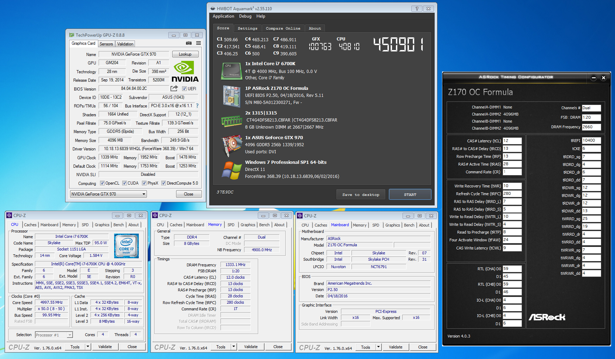Click Tools button in CPU-Z Memory window
The height and width of the screenshot is (359, 615).
point(221,347)
